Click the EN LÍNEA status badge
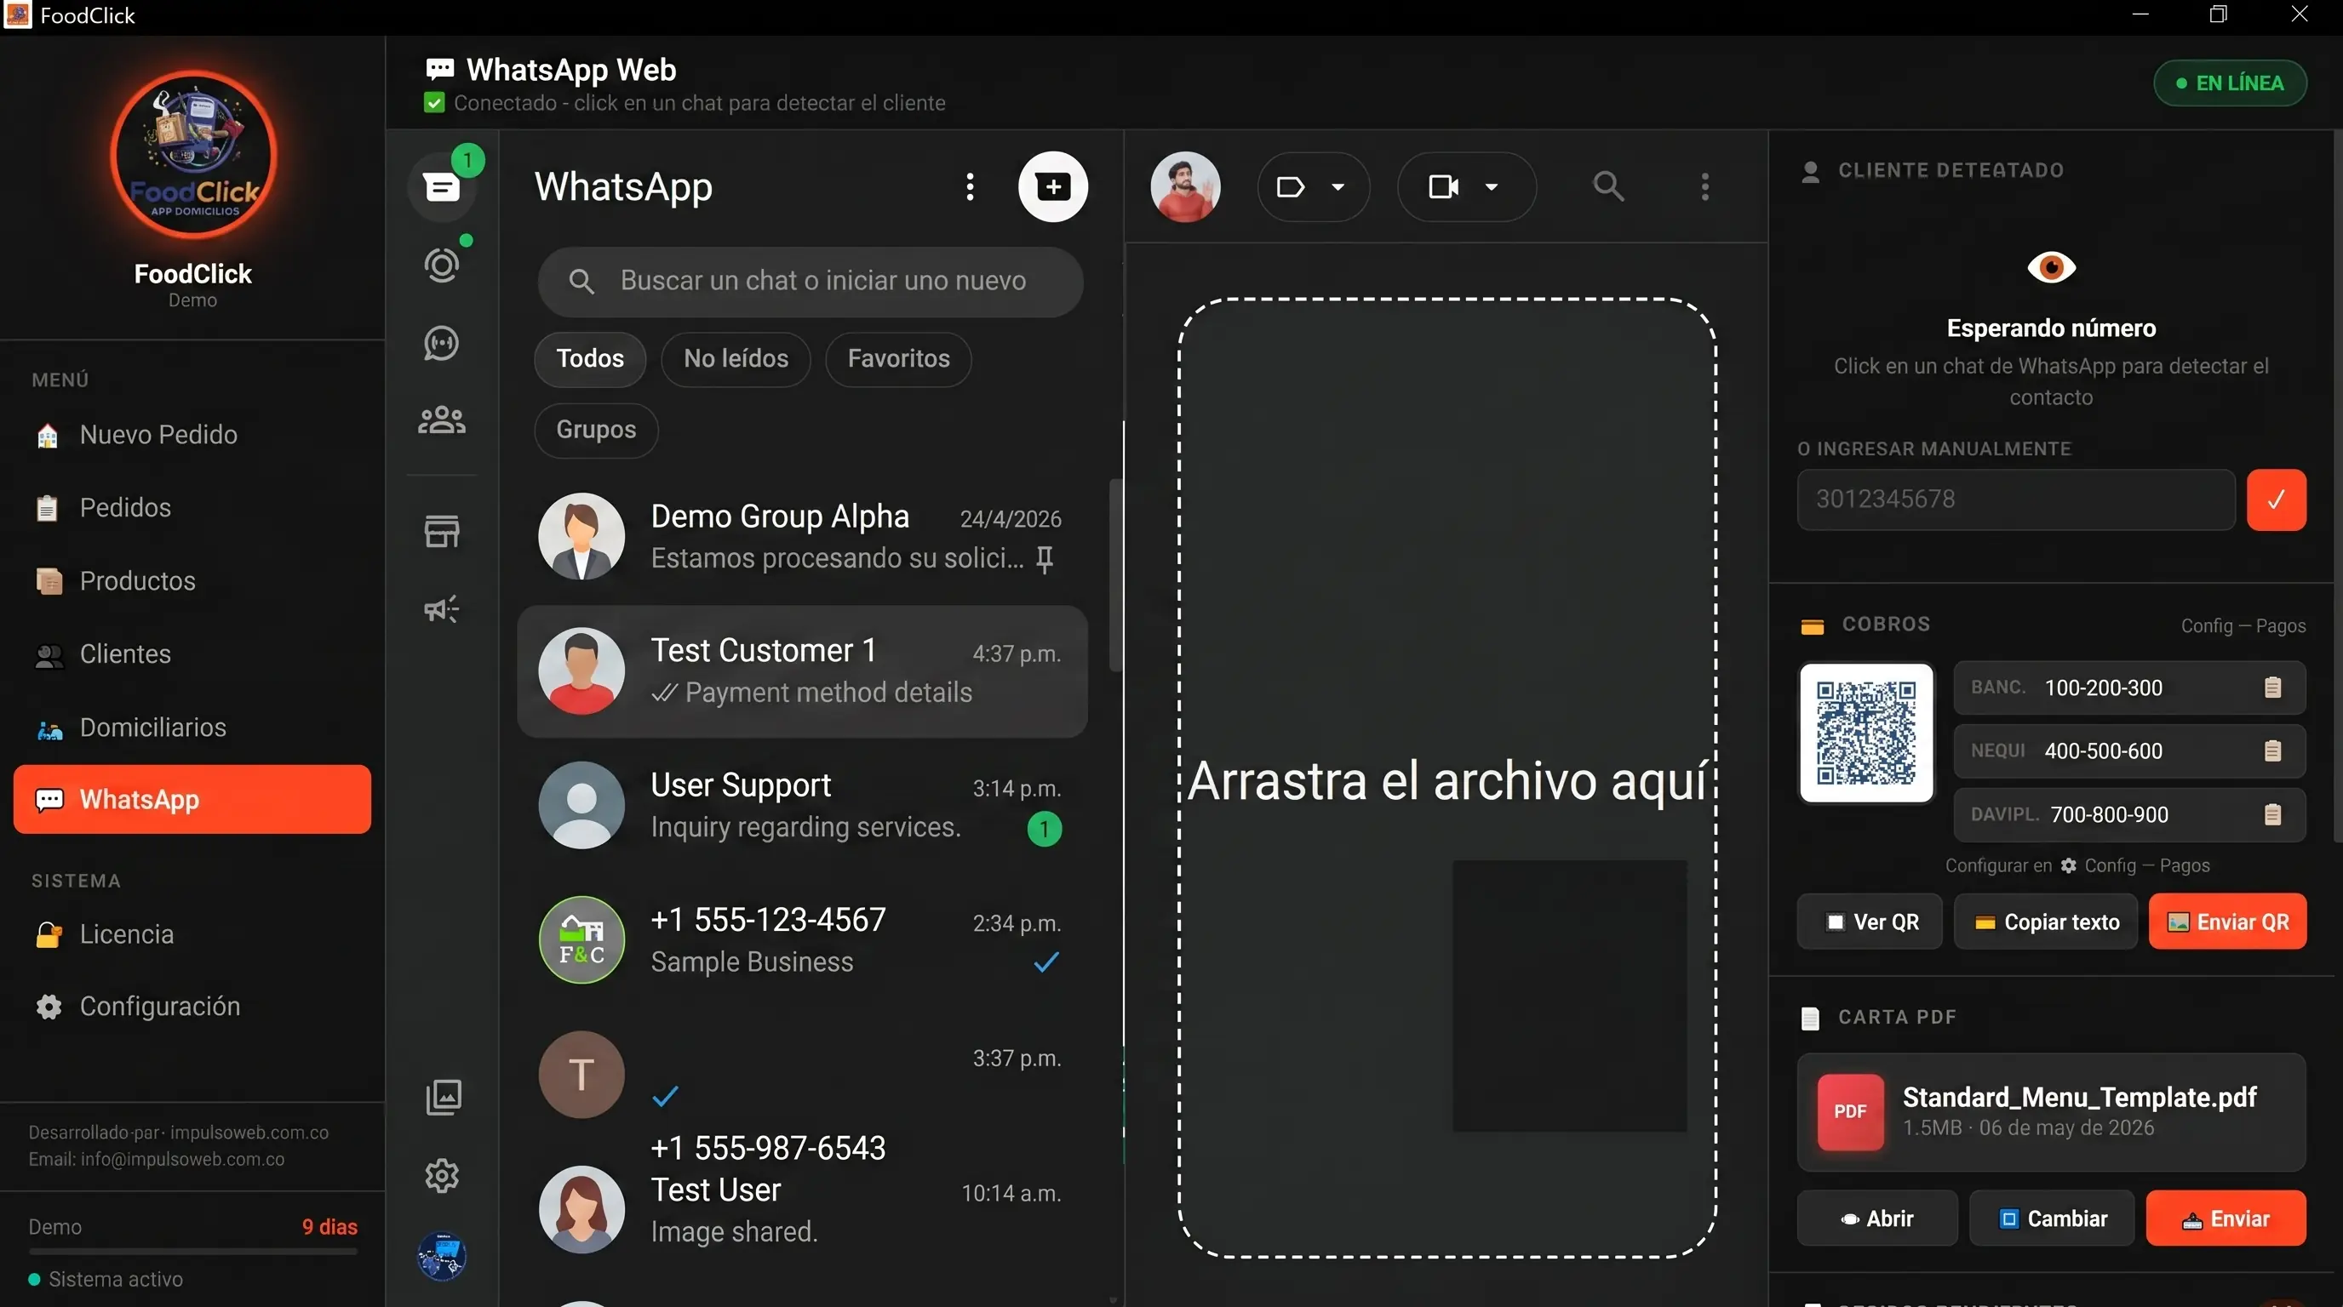 [x=2231, y=83]
